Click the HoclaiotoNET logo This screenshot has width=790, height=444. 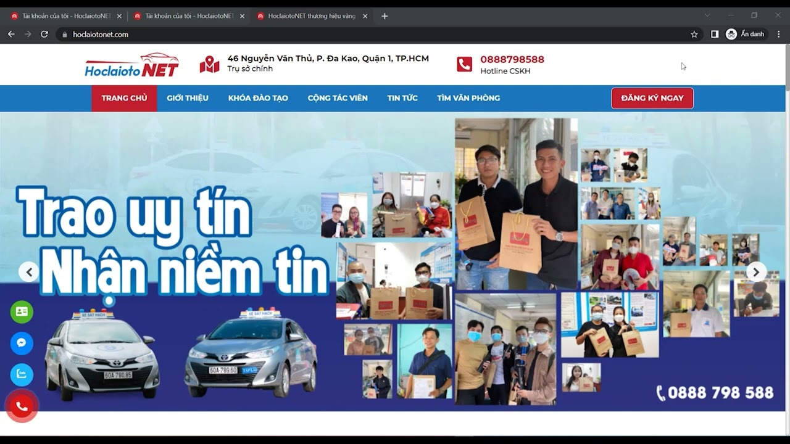[131, 64]
